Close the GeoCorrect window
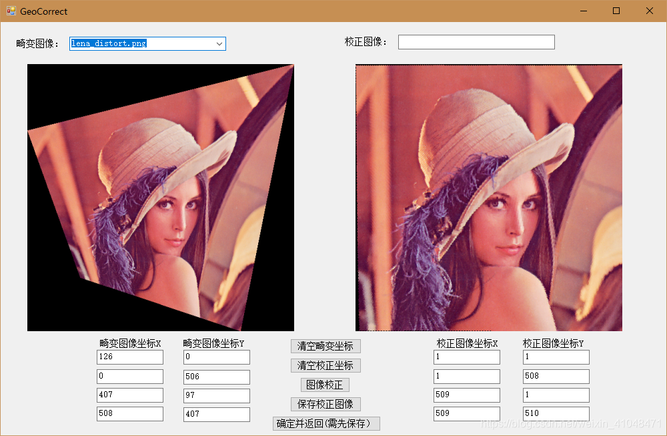Screen dimensions: 667x436 [649, 11]
